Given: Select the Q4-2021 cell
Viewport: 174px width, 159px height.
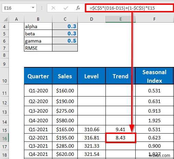Looking at the screenshot, I should coord(38,154).
